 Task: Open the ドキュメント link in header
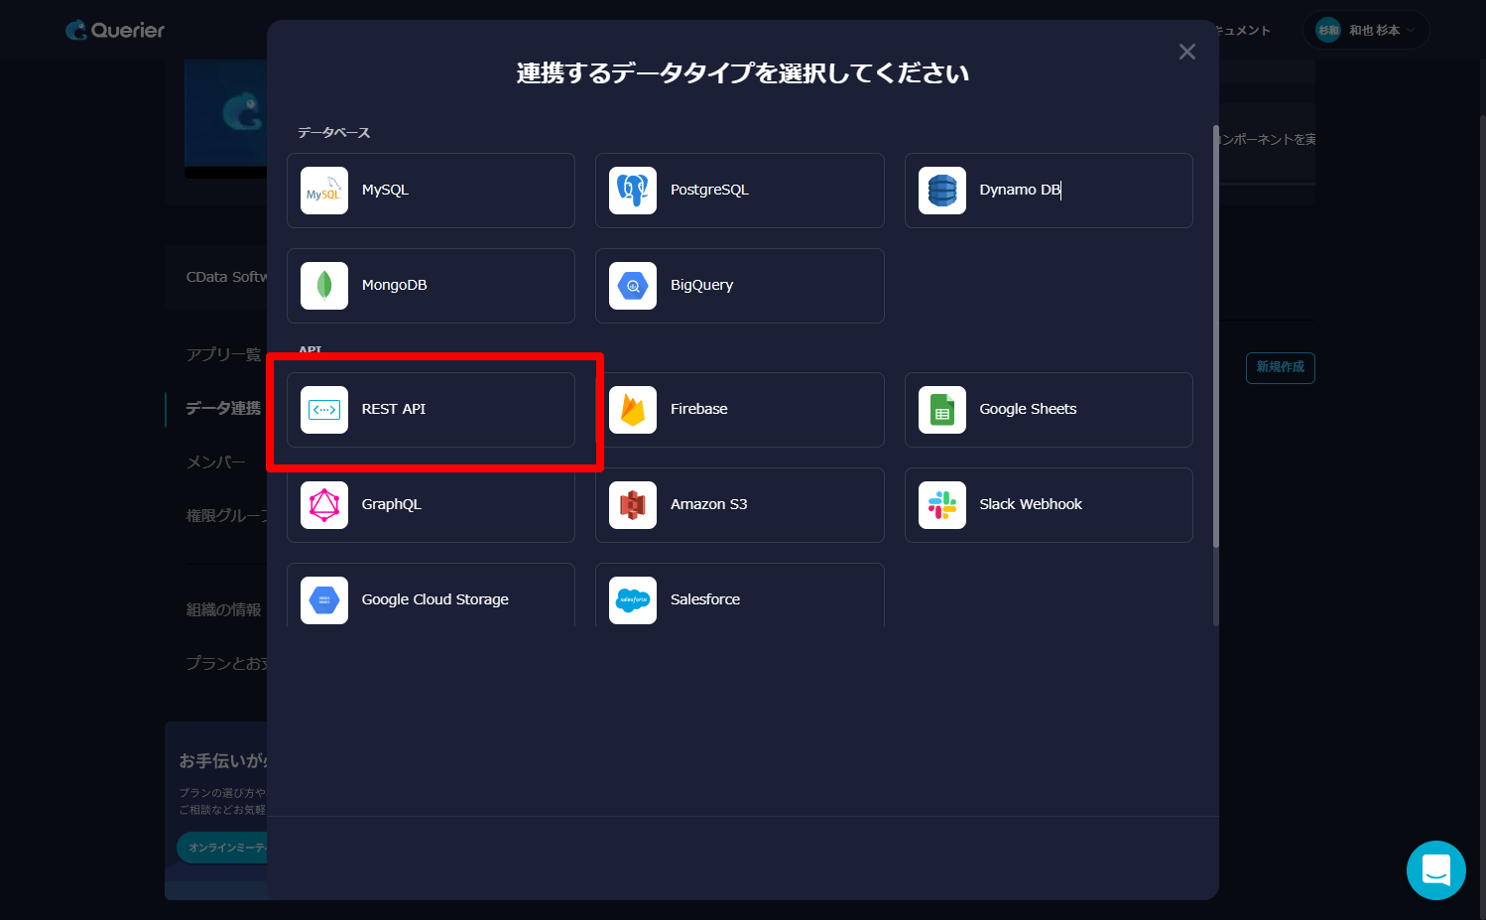click(x=1244, y=30)
